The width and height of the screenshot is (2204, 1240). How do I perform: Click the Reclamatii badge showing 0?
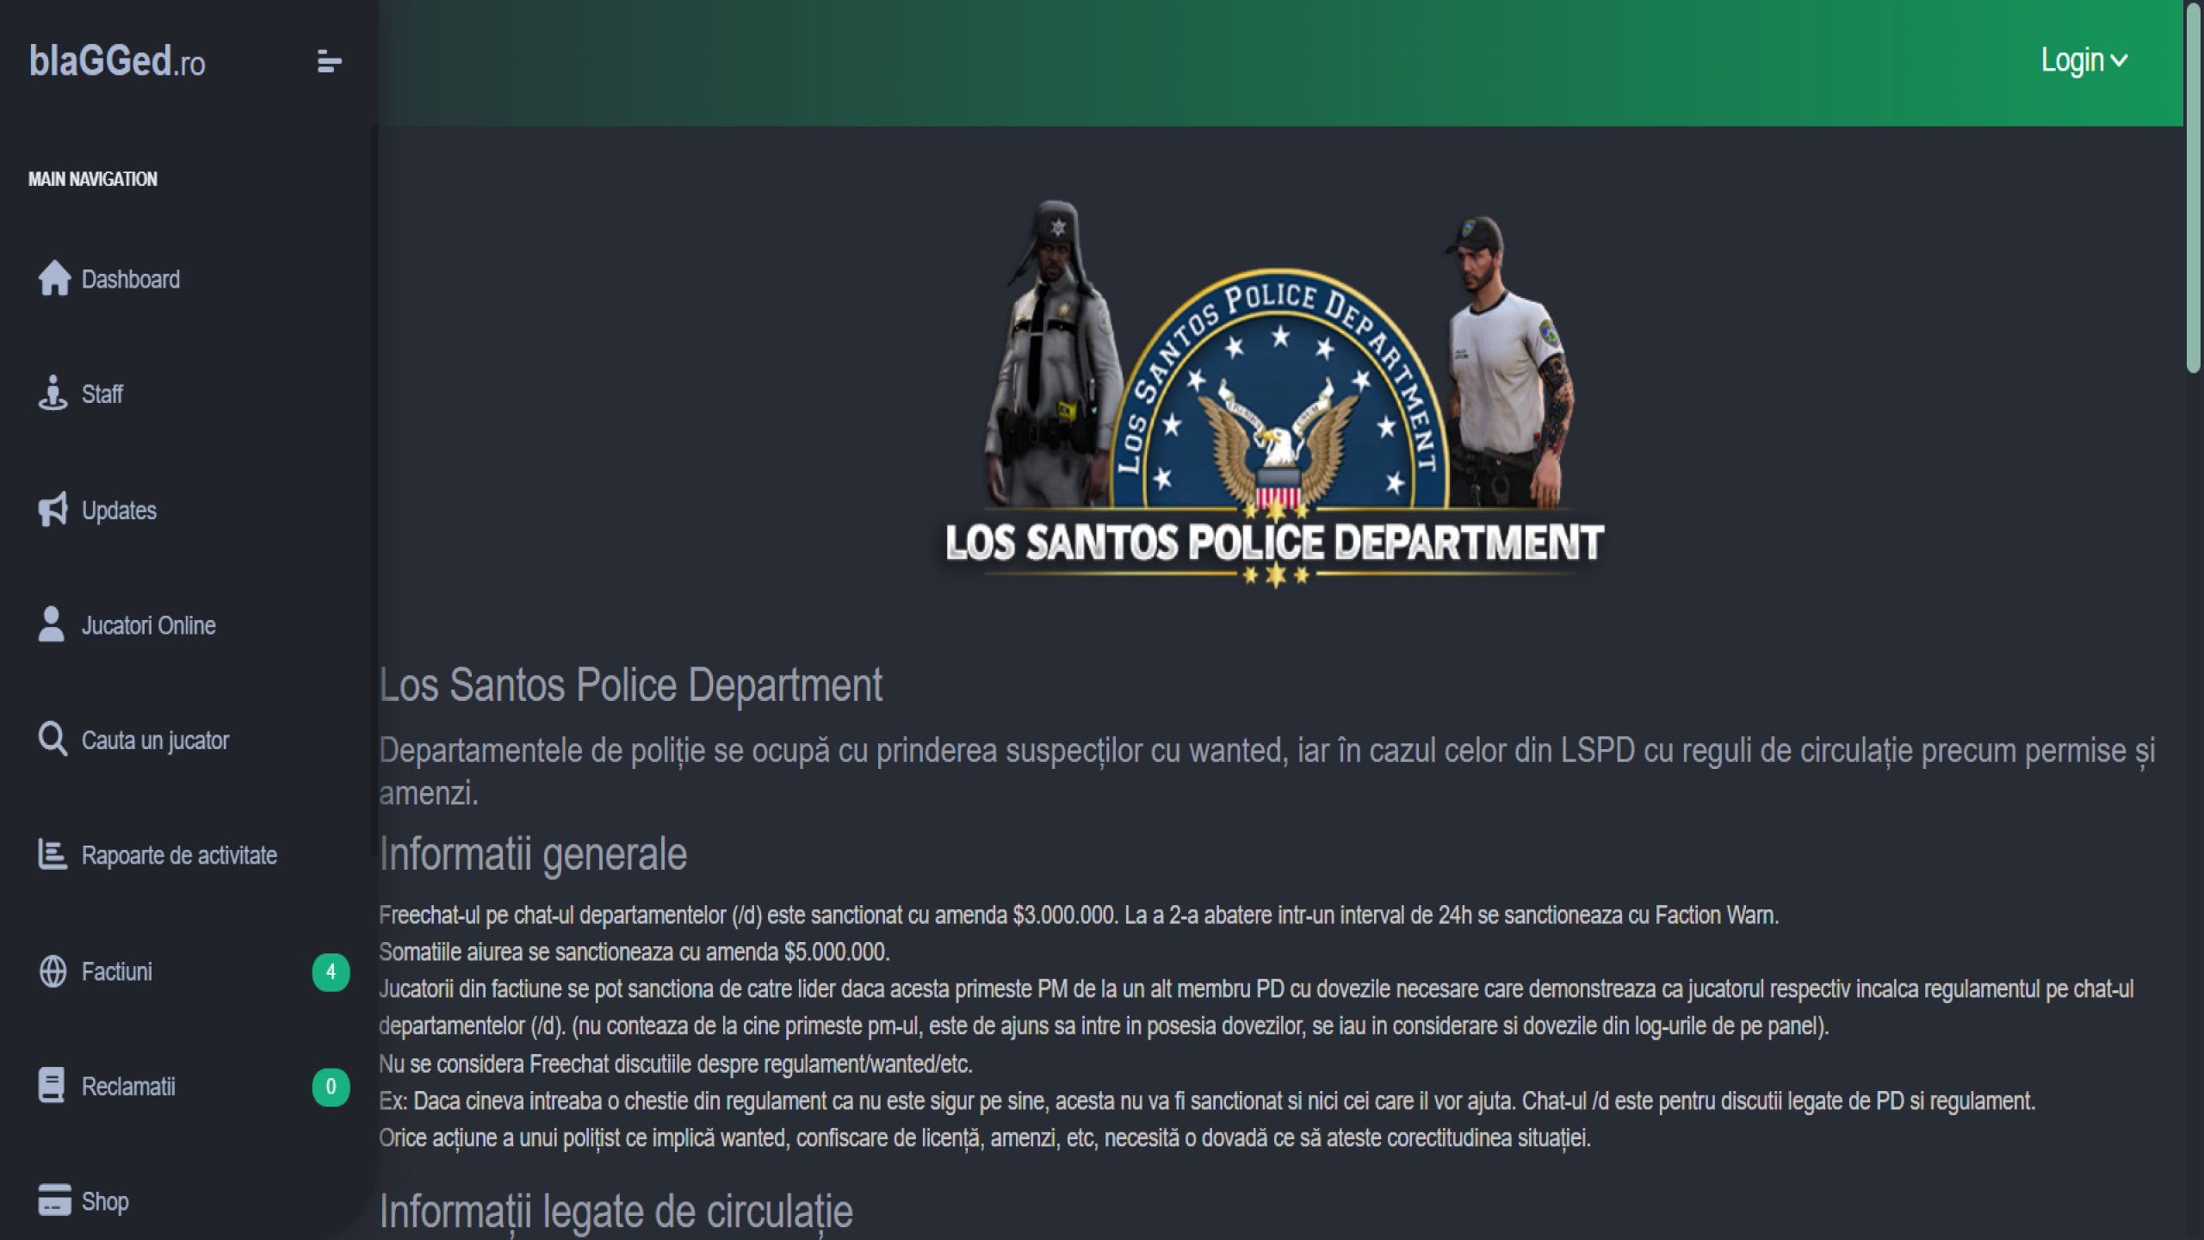tap(331, 1087)
